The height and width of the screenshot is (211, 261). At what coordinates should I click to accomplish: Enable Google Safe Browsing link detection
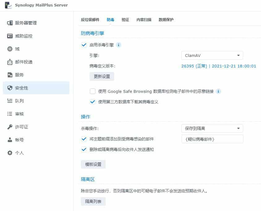[x=92, y=91]
